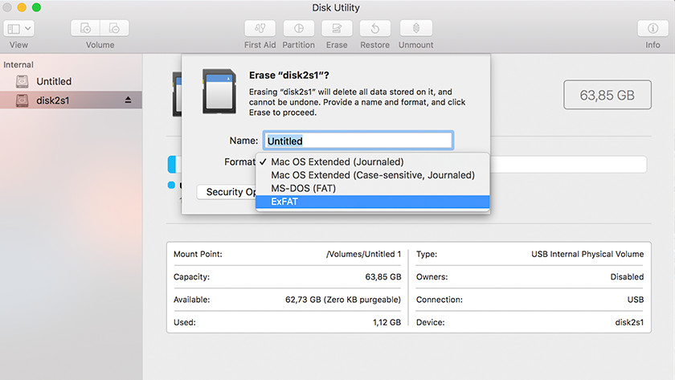The image size is (675, 380).
Task: Open the Info panel icon
Action: click(x=652, y=28)
